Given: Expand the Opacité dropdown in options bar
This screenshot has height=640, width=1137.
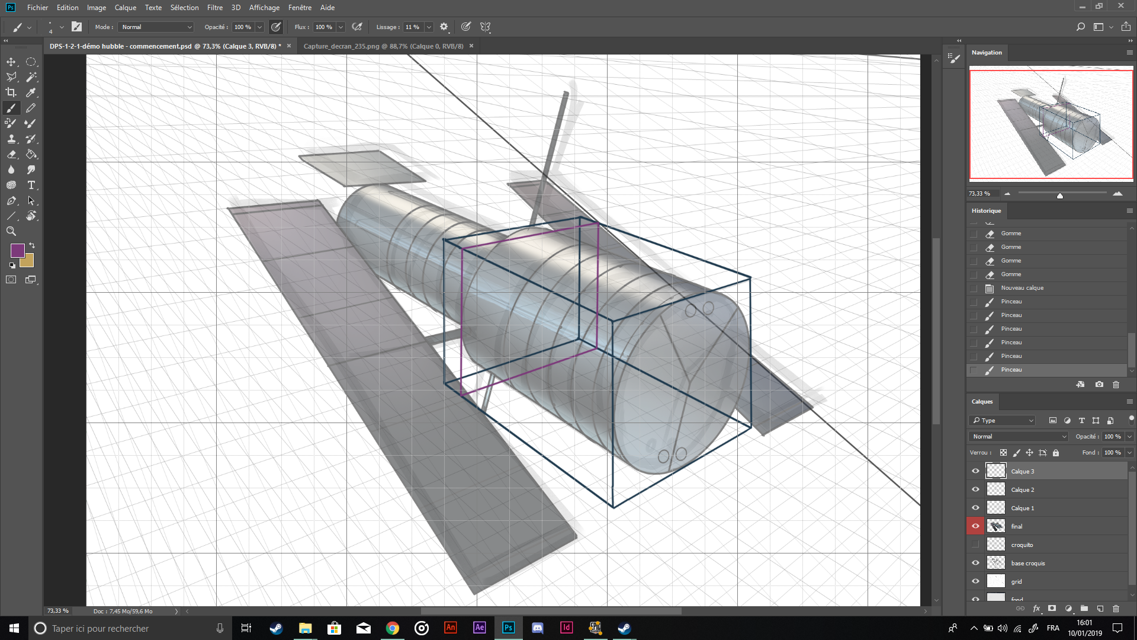Looking at the screenshot, I should pos(259,27).
